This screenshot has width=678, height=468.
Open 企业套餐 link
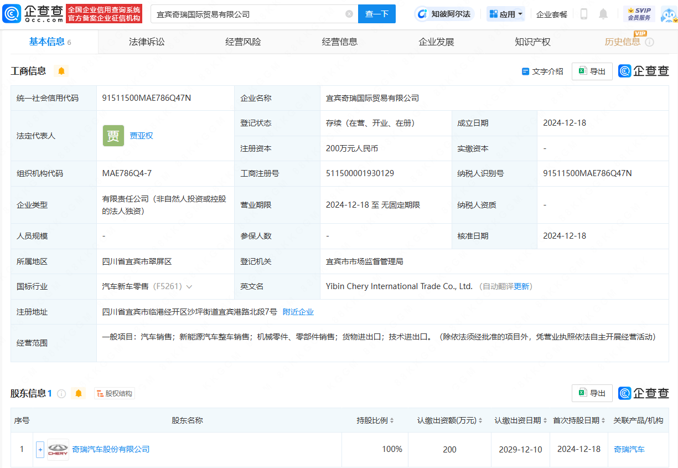coord(552,14)
